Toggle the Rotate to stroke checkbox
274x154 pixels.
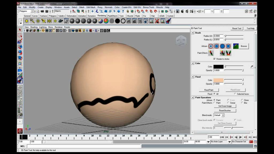214,59
